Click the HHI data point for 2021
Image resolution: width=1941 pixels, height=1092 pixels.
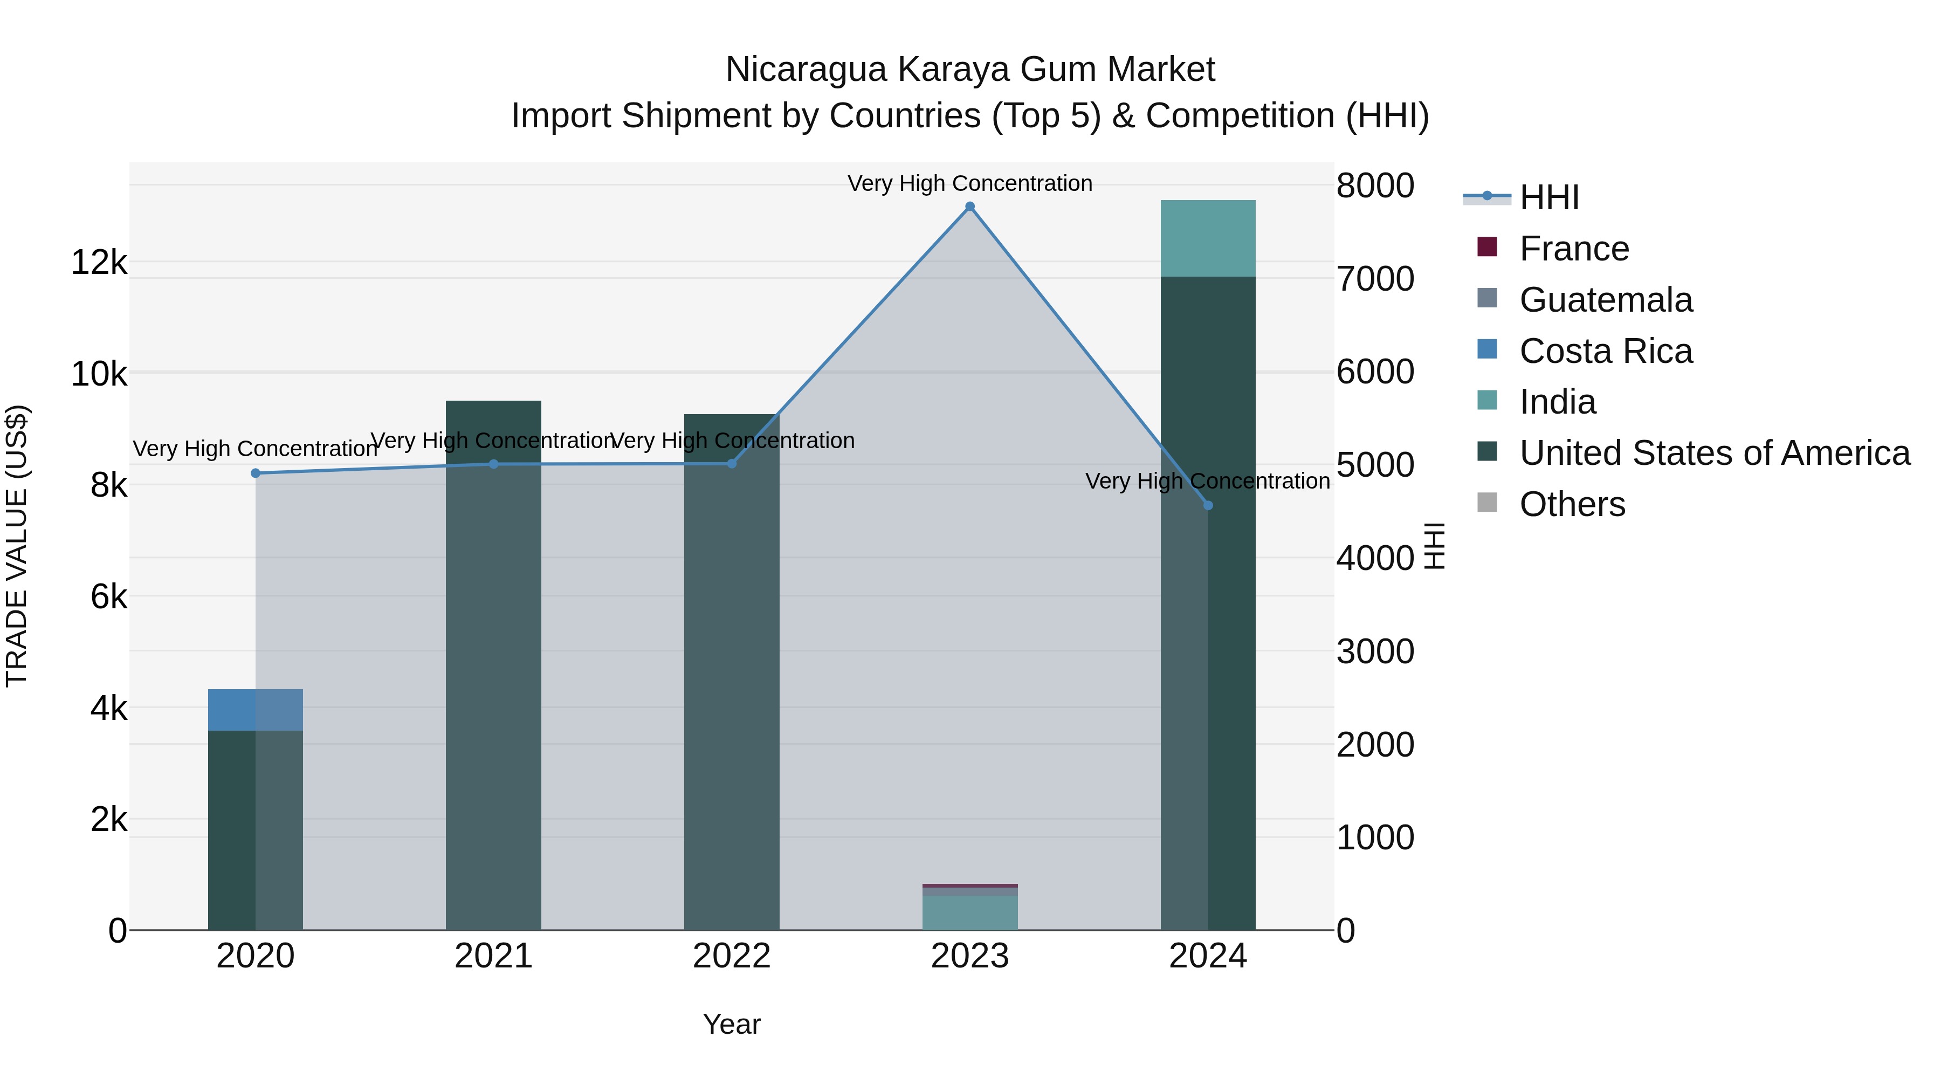pos(493,464)
